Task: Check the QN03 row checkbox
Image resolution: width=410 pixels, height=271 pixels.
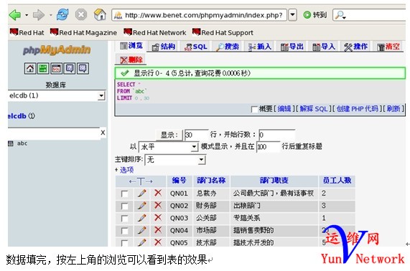Action: pos(125,219)
